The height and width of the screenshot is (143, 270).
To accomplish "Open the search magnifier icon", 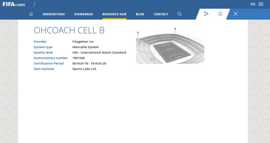I will [179, 14].
